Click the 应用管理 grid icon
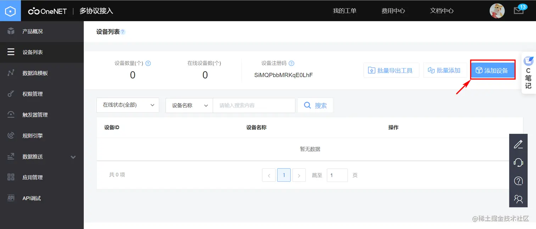This screenshot has width=536, height=229. click(x=11, y=177)
